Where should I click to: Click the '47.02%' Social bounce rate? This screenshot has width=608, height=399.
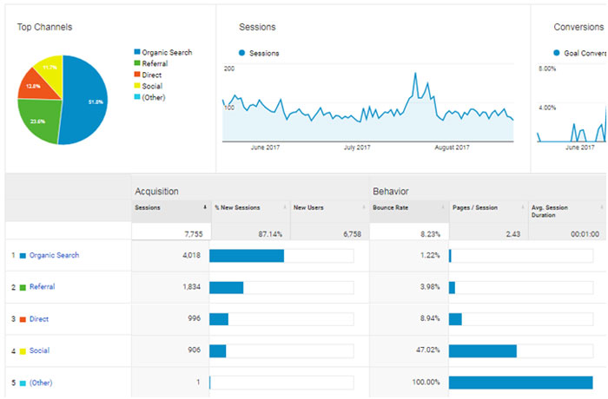click(428, 350)
